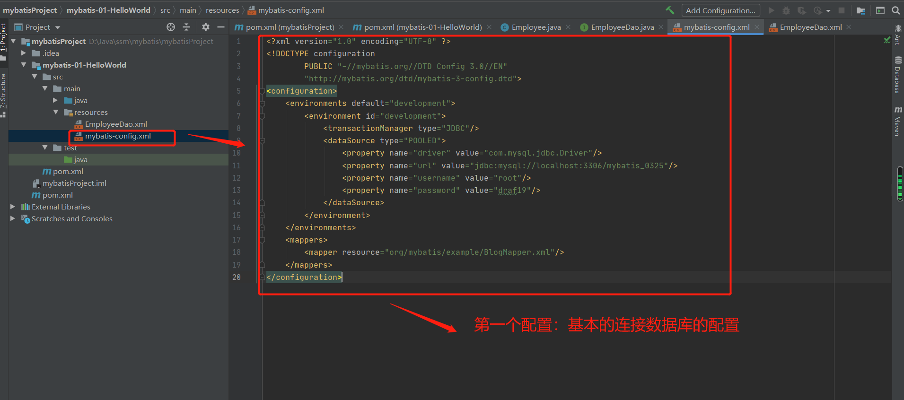904x400 pixels.
Task: Click the Run anything window icon
Action: point(880,10)
